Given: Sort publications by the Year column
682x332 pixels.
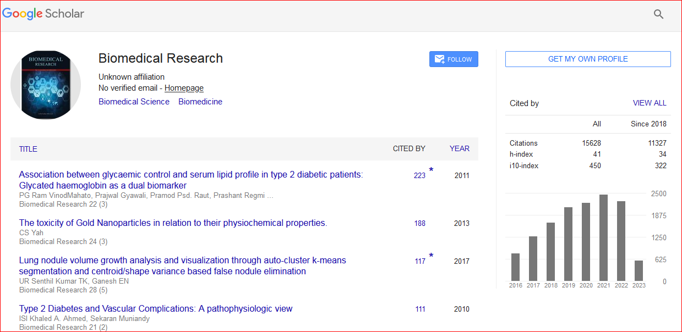Looking at the screenshot, I should pyautogui.click(x=459, y=148).
